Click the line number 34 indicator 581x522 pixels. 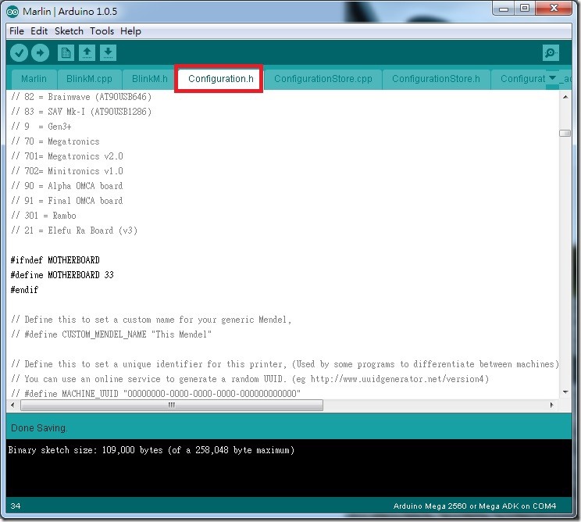click(x=16, y=506)
